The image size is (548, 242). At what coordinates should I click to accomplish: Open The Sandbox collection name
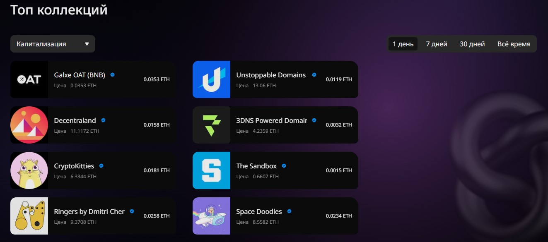(x=256, y=166)
